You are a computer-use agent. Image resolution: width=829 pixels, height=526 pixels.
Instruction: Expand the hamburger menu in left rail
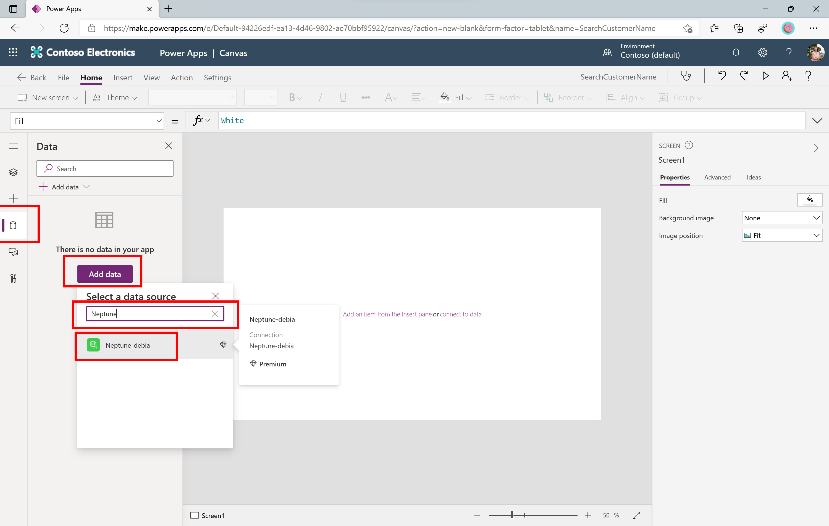[13, 146]
